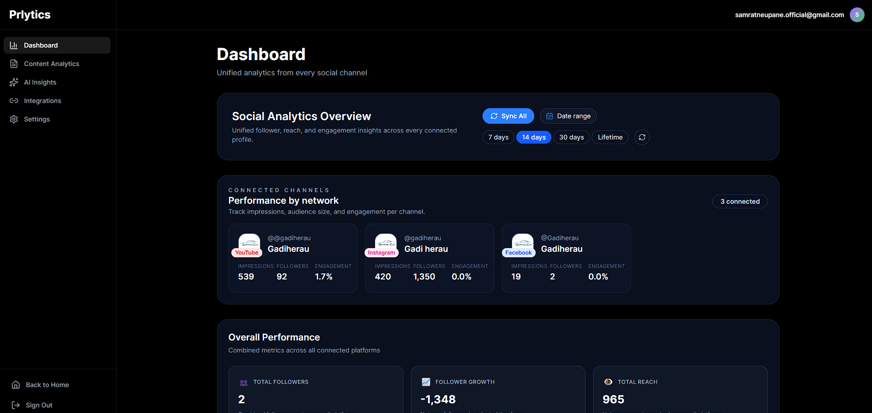Click the 3 connected badge
The width and height of the screenshot is (872, 413).
click(740, 201)
